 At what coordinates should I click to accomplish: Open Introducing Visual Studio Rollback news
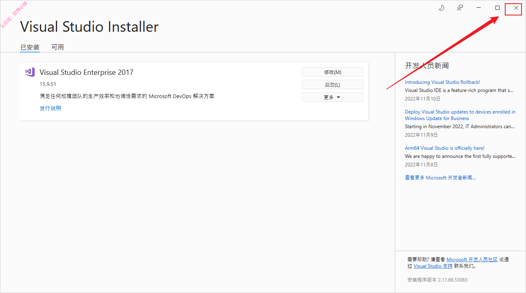442,82
